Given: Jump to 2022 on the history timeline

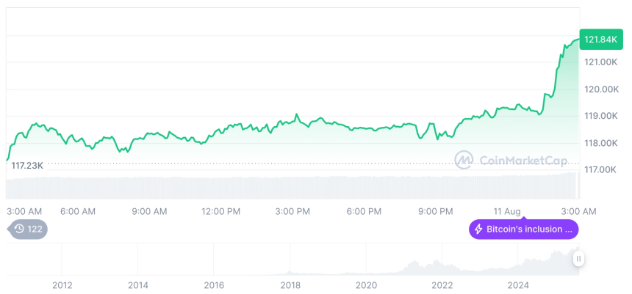Looking at the screenshot, I should pos(442,284).
